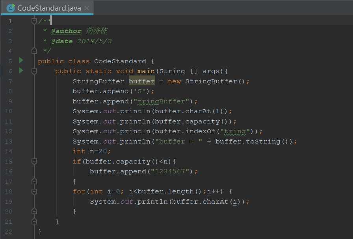Click the class name CodeStandard on line 5
353x239 pixels.
[x=120, y=61]
